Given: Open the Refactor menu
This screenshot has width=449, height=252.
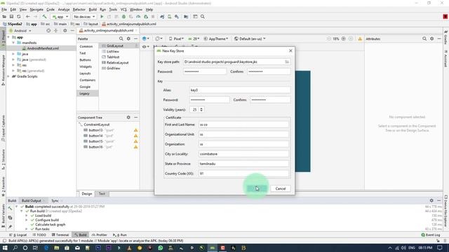Looking at the screenshot, I should click(x=79, y=9).
